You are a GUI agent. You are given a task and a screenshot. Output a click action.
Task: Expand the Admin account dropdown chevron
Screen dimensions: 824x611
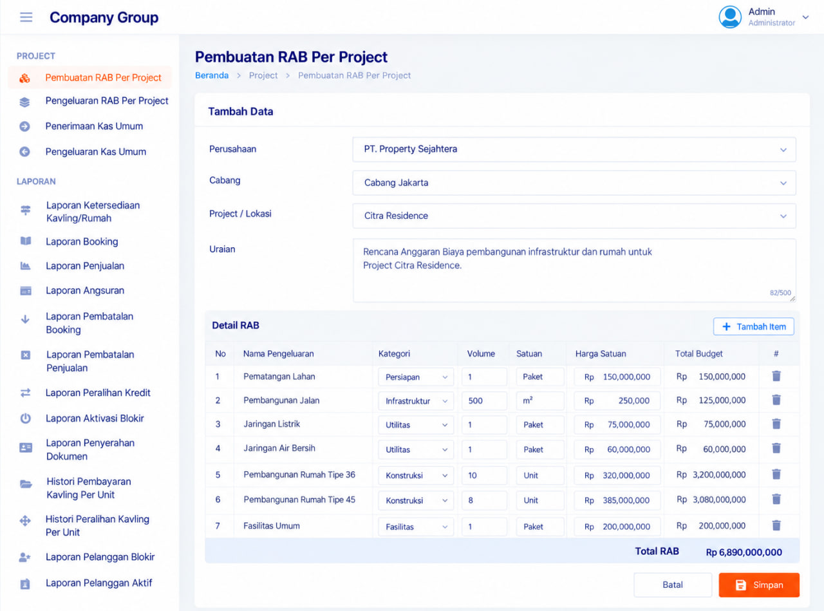[x=805, y=17]
